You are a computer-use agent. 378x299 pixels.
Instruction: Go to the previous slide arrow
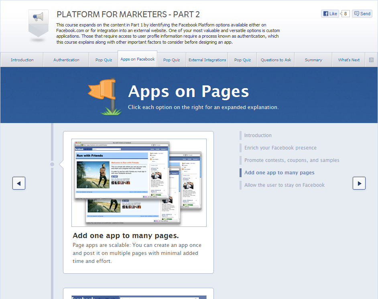[19, 183]
